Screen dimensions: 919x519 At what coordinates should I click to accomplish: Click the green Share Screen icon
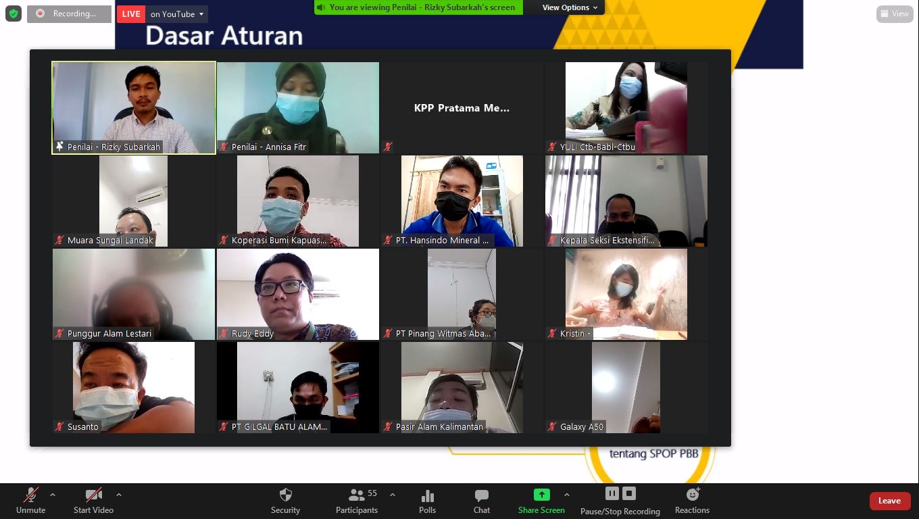pos(541,495)
